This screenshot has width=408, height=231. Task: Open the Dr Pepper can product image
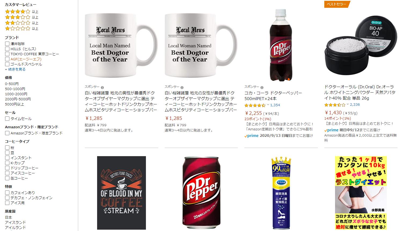201,193
